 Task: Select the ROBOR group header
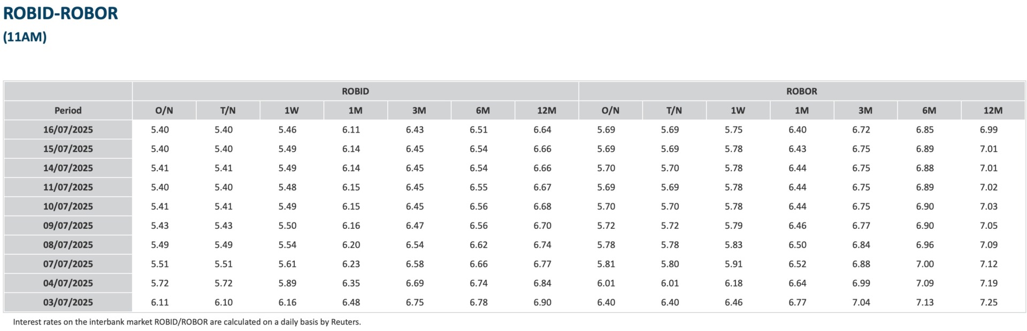tap(801, 91)
